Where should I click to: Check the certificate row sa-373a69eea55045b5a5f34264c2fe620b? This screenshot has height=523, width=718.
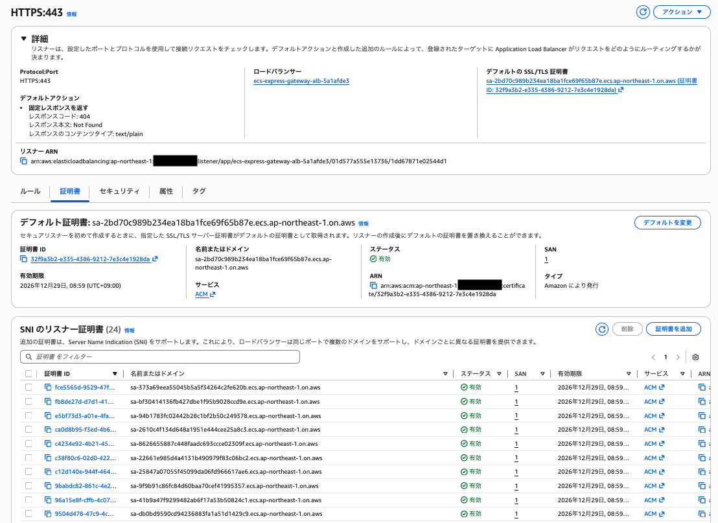(29, 387)
